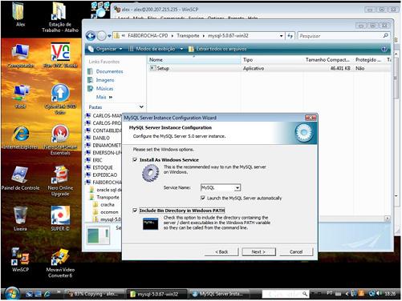Image resolution: width=402 pixels, height=301 pixels.
Task: Launch WinSCP desktop shortcut
Action: click(x=20, y=259)
